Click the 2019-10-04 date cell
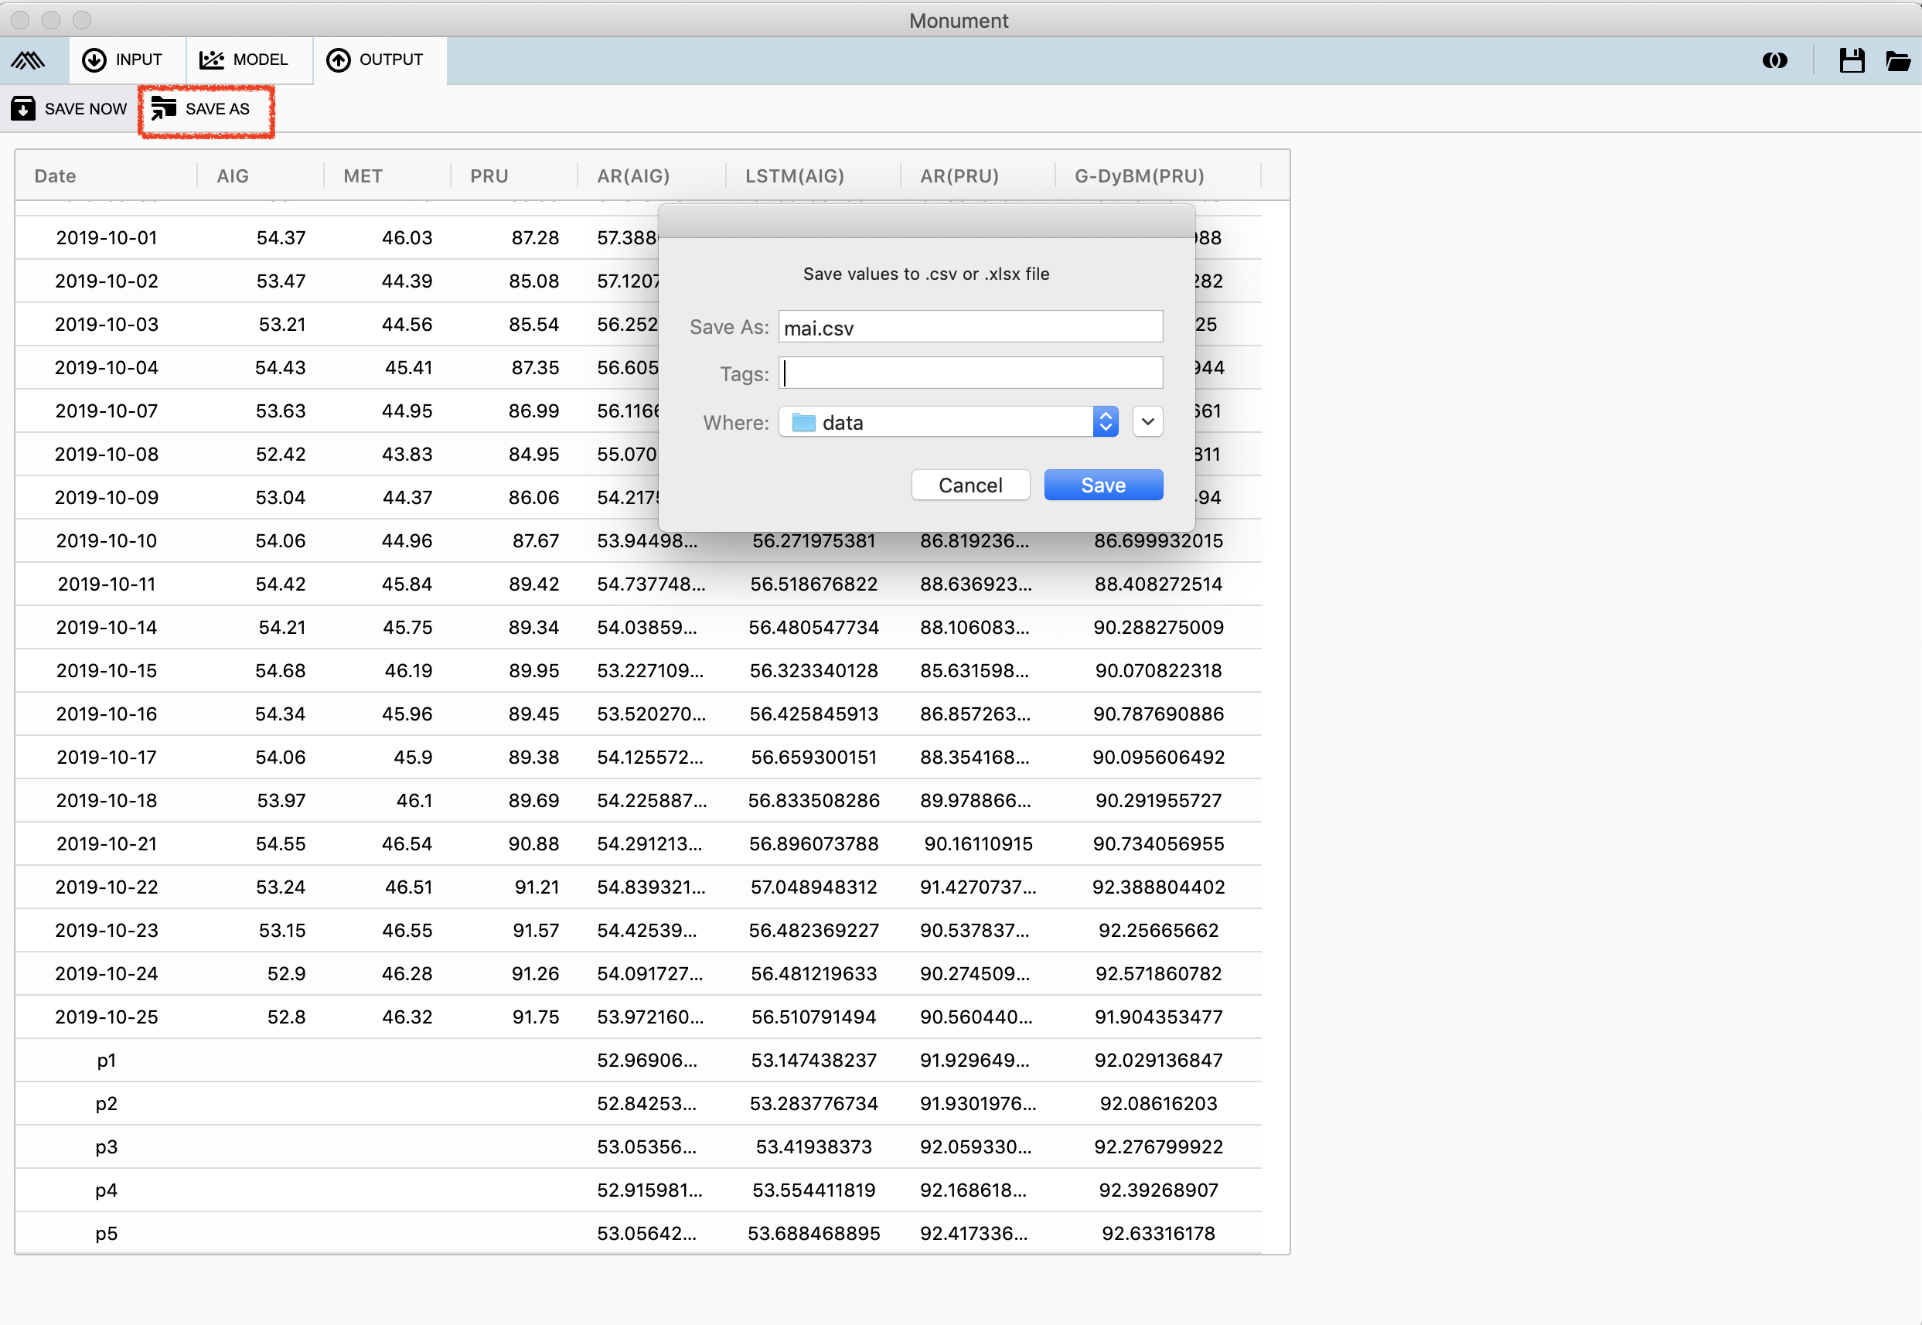This screenshot has height=1325, width=1922. pos(106,368)
